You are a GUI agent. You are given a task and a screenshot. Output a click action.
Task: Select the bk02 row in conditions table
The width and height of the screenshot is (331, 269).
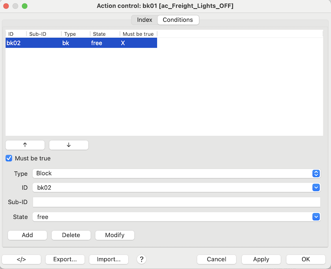(81, 43)
